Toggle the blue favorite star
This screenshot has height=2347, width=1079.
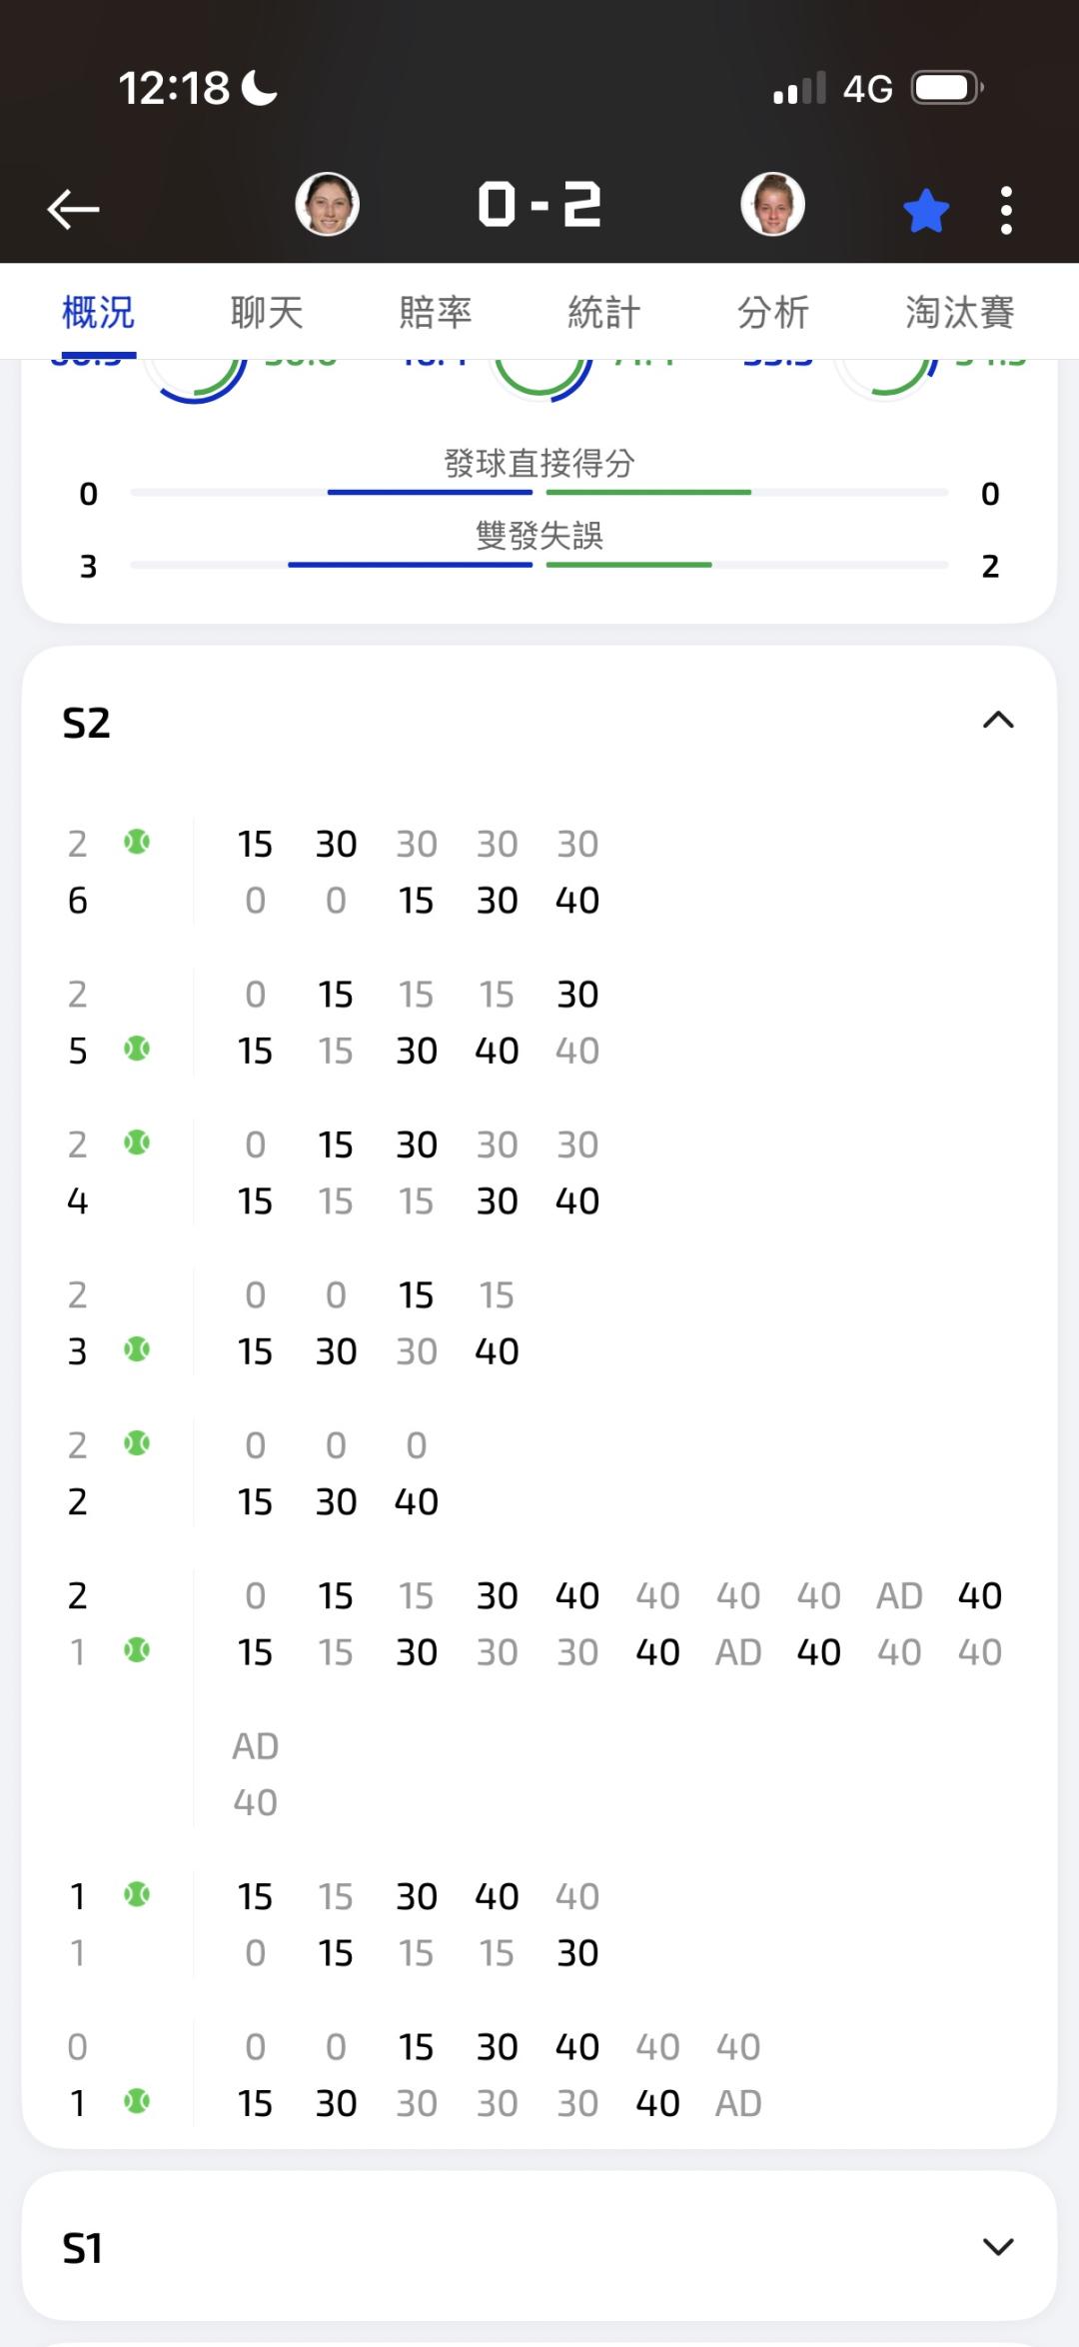(926, 211)
